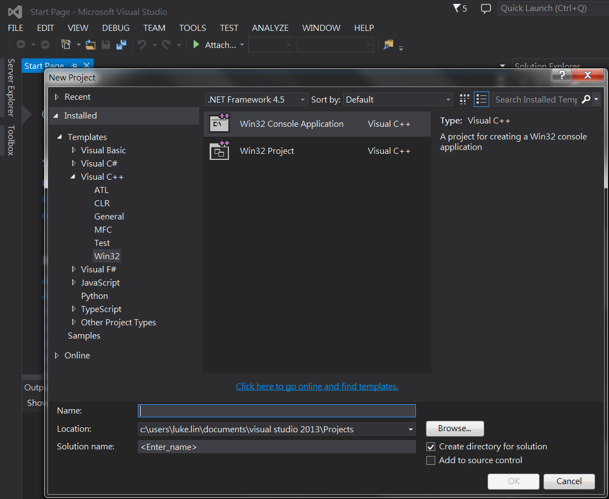
Task: Expand the Visual Basic node
Action: [74, 150]
